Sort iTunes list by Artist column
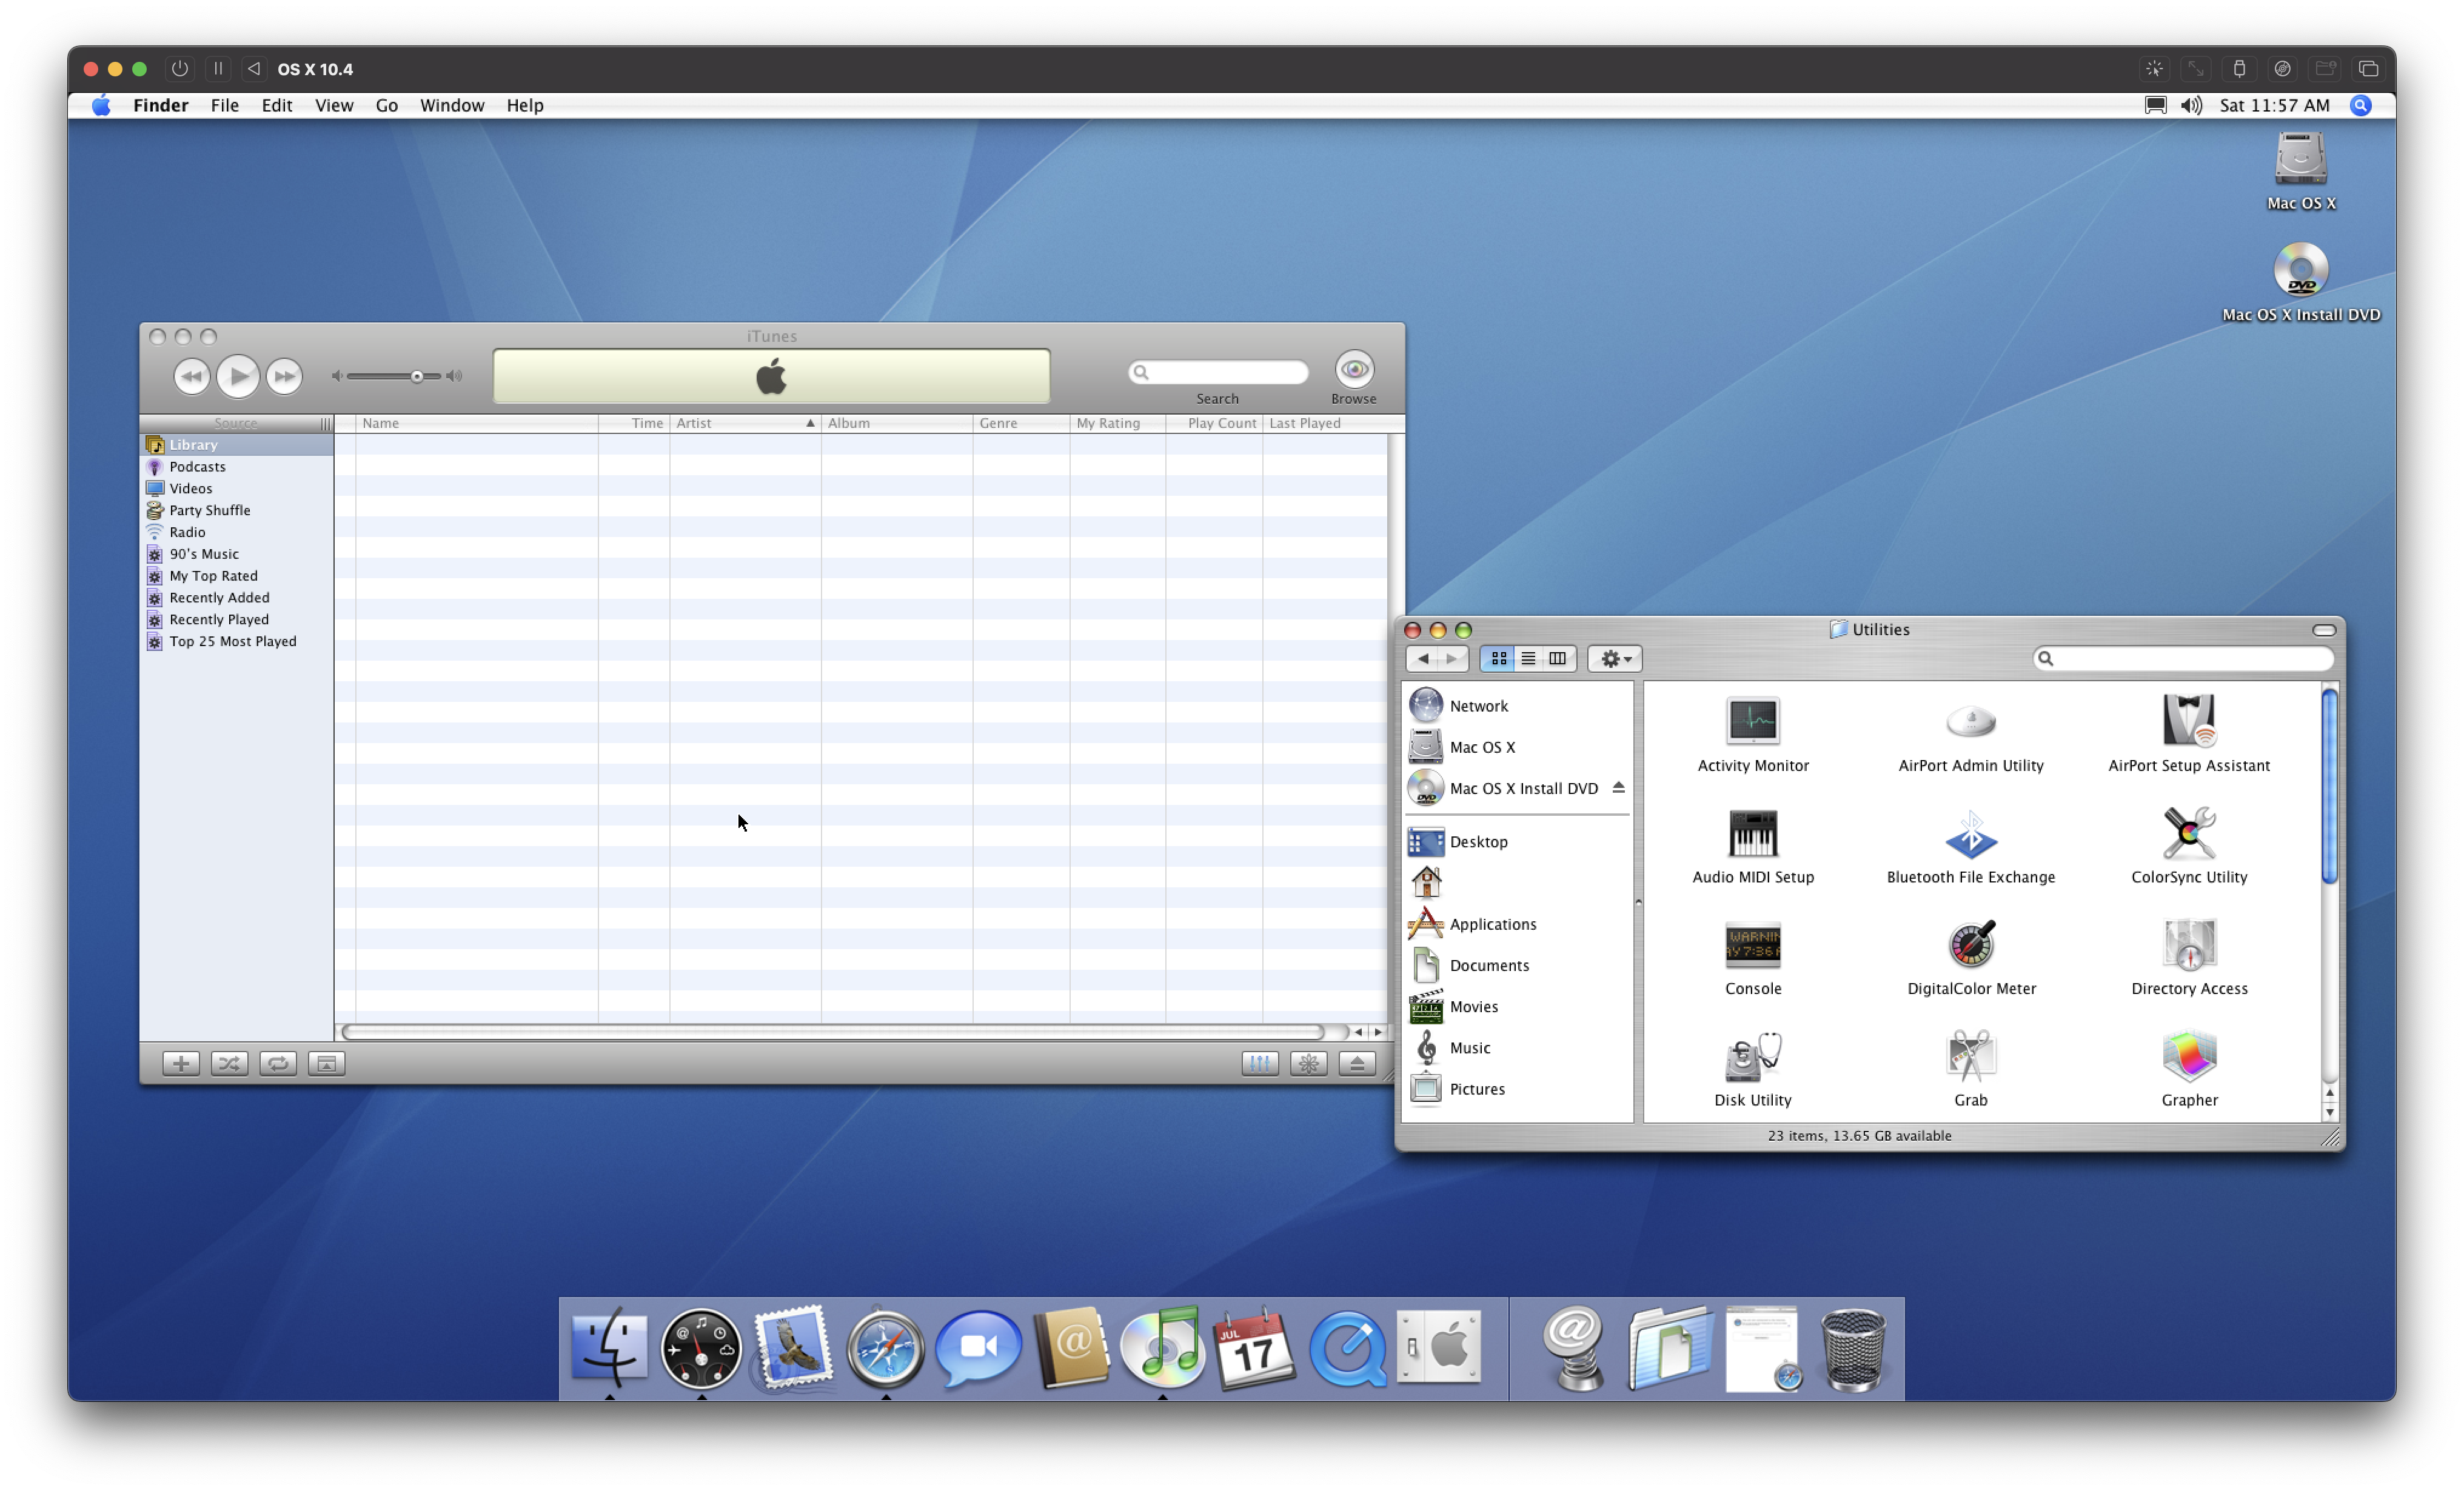The width and height of the screenshot is (2464, 1491). (745, 423)
